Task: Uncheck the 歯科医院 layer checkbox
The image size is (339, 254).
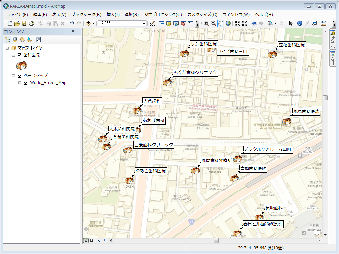Action: click(x=19, y=55)
